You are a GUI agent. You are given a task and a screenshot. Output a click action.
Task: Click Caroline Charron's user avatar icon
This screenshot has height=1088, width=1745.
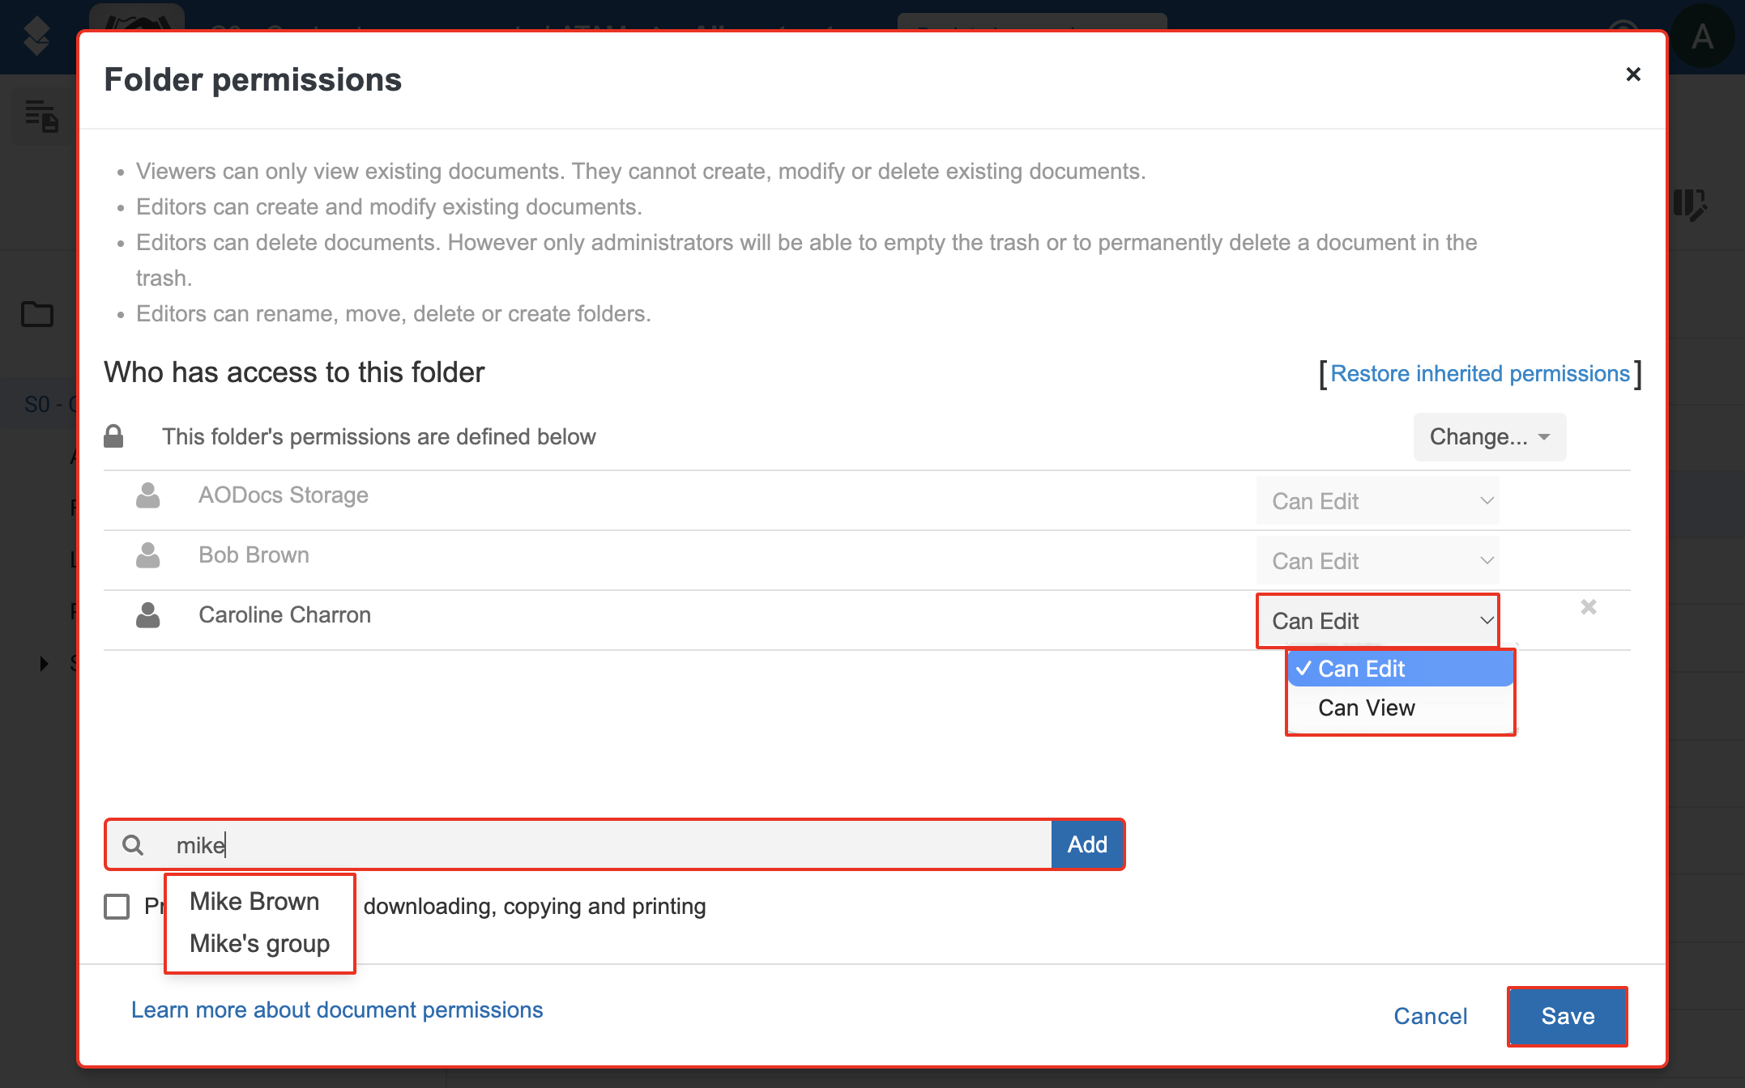pyautogui.click(x=147, y=615)
